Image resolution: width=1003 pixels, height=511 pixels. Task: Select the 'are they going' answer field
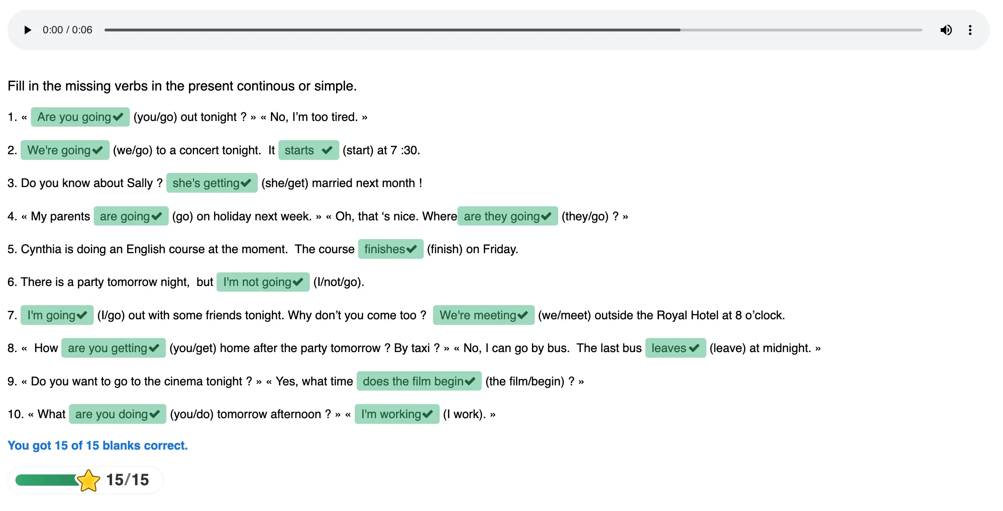click(501, 216)
